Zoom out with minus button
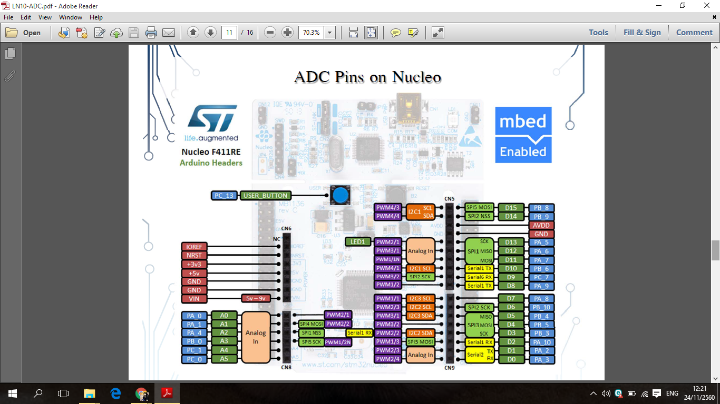 pyautogui.click(x=270, y=33)
